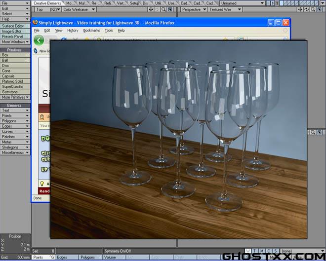Switch to Polygons selection mode
Screen dimensions: 326x261
(x=90, y=257)
